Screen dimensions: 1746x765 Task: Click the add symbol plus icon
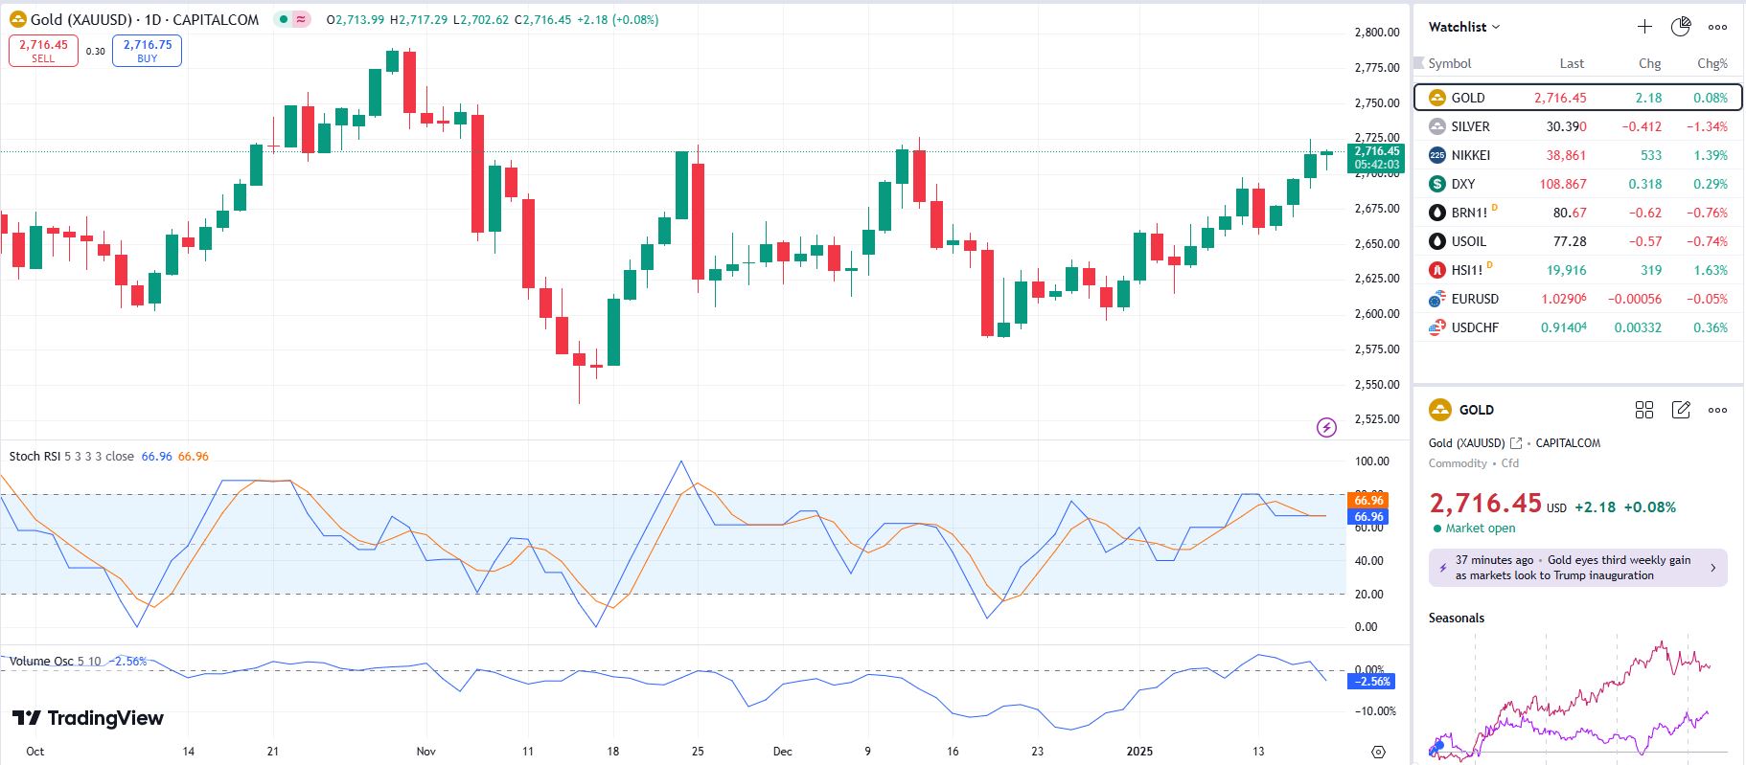click(x=1644, y=27)
